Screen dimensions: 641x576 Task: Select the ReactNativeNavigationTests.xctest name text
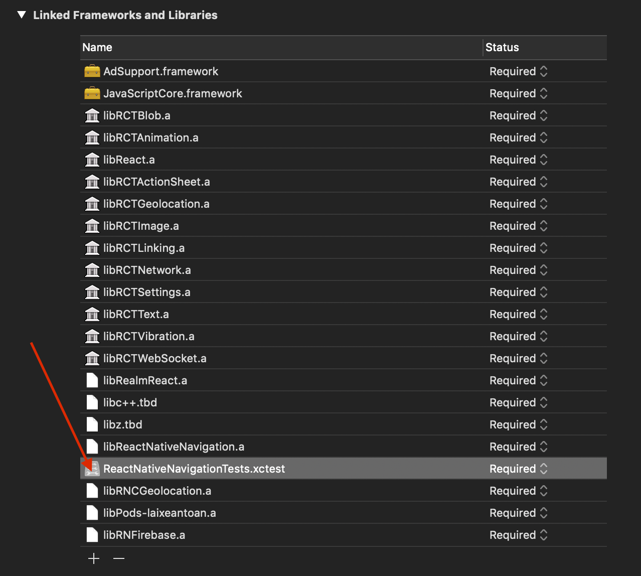pyautogui.click(x=194, y=469)
